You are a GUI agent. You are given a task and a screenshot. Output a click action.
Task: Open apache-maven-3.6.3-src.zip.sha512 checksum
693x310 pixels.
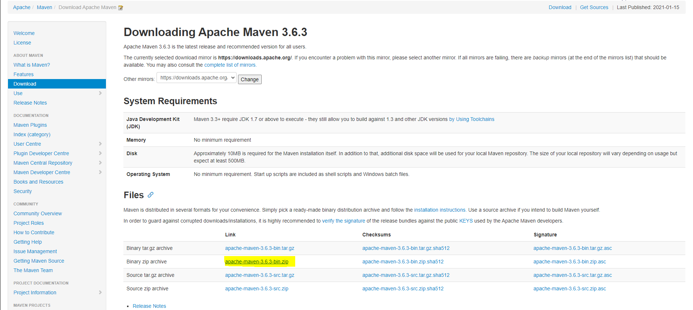coord(403,289)
